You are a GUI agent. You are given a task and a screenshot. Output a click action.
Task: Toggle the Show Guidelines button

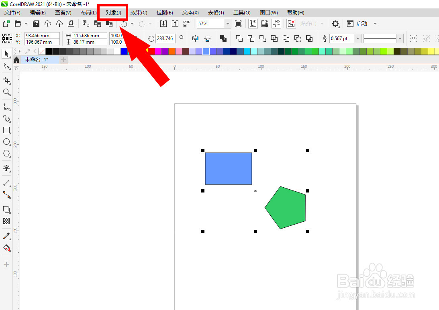click(276, 24)
